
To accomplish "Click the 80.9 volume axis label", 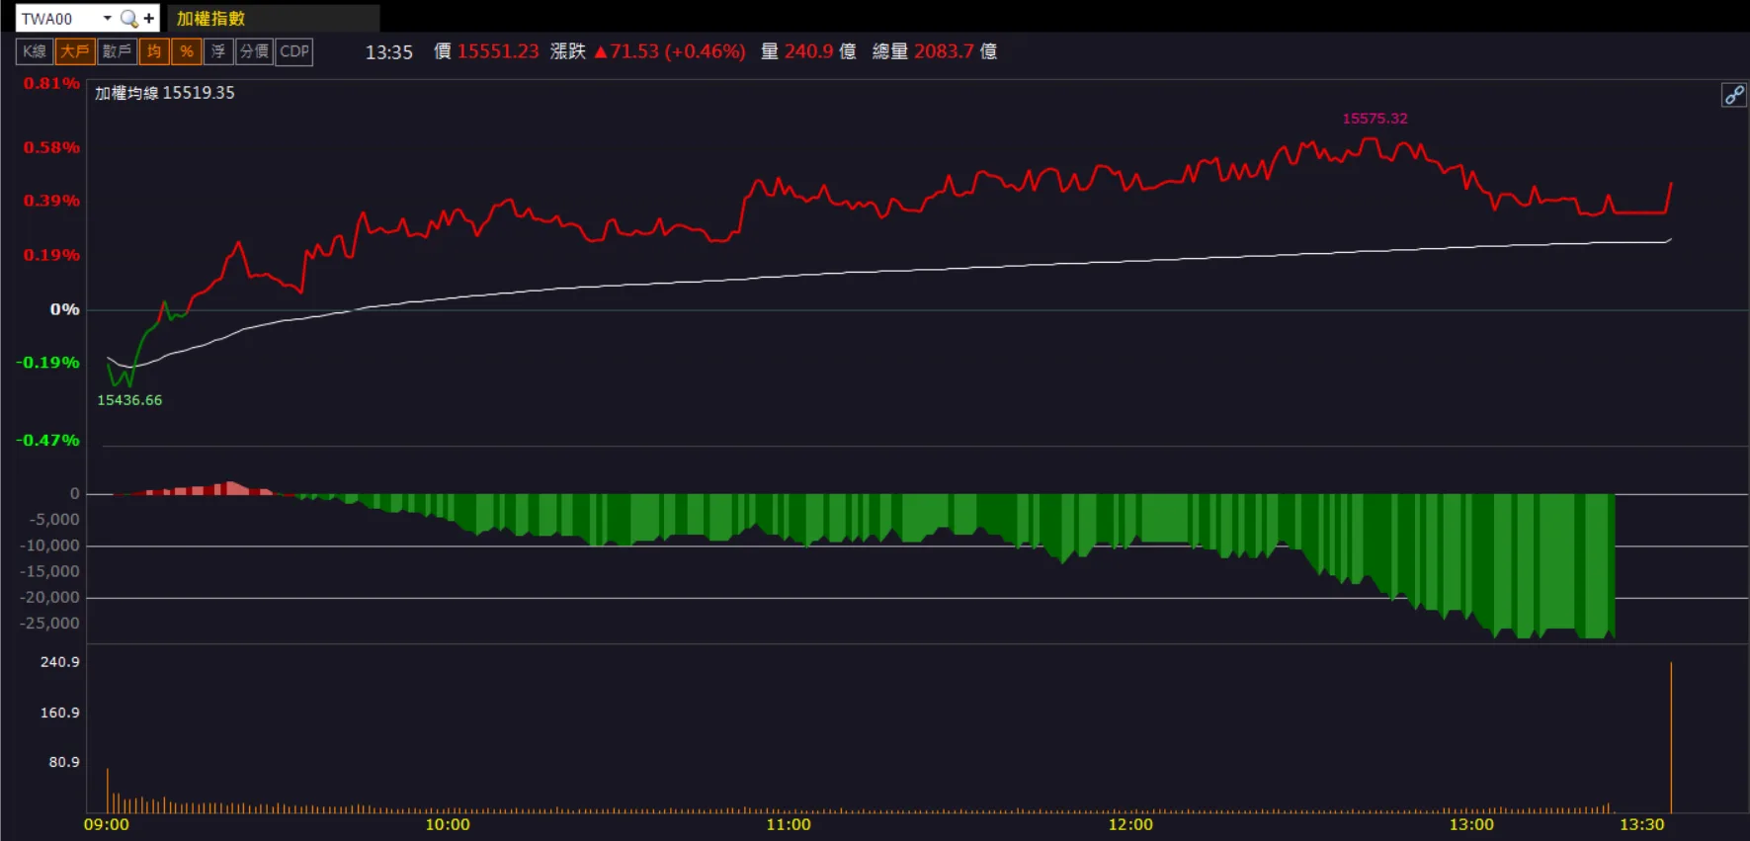I will click(64, 762).
